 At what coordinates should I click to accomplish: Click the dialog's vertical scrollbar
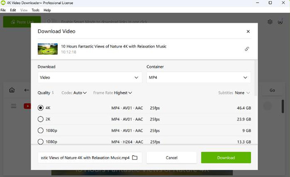click(x=256, y=78)
